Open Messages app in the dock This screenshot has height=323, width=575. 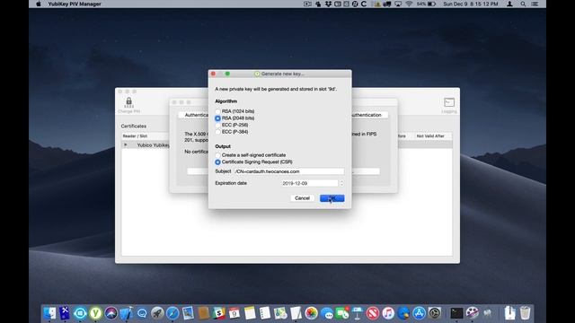click(x=326, y=313)
